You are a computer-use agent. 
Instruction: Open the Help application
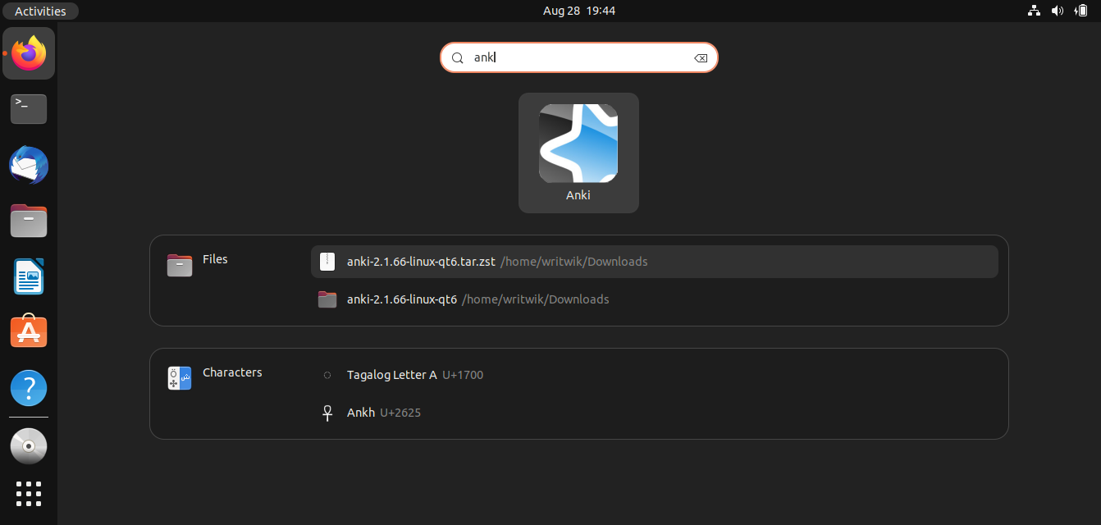(x=29, y=387)
